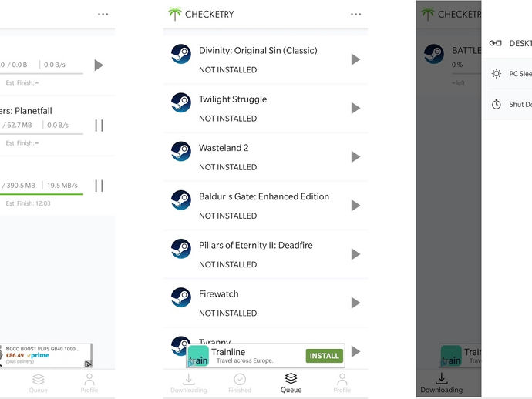
Task: Resume the stalled 0.0 B download with play arrow
Action: tap(99, 65)
